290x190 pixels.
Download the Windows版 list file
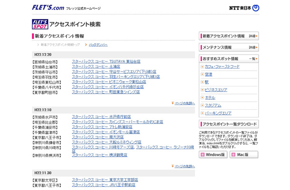click(x=213, y=154)
